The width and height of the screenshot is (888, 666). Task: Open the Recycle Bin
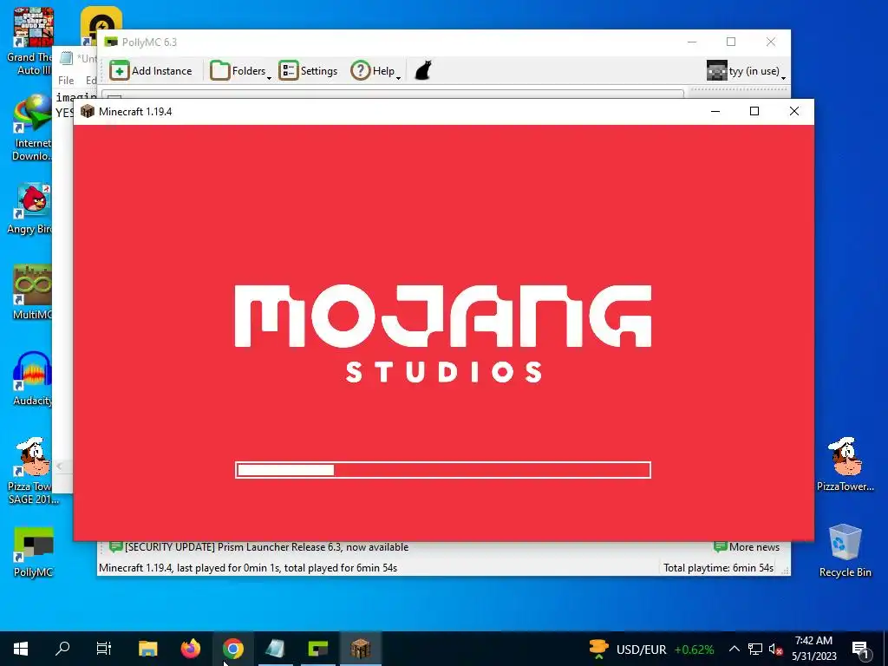(x=845, y=551)
